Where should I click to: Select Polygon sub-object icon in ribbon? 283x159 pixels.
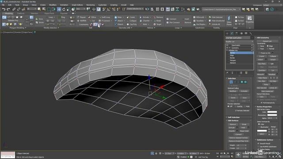coord(17,17)
